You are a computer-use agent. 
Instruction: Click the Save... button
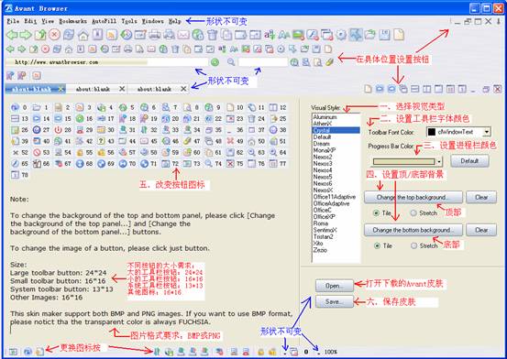(334, 301)
